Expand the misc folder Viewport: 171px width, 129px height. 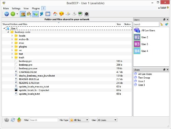[12, 43]
